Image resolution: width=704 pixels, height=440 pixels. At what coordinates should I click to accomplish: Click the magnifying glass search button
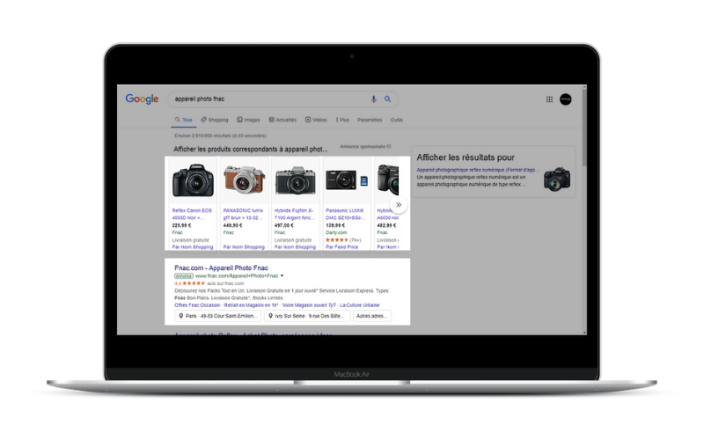pyautogui.click(x=387, y=99)
